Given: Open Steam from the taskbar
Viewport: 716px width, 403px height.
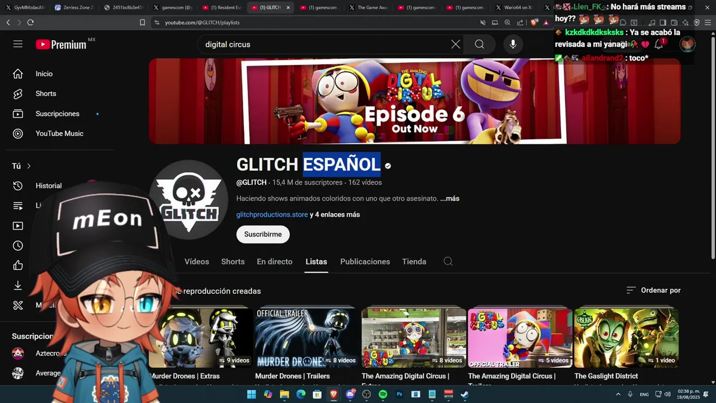Looking at the screenshot, I should coord(465,394).
